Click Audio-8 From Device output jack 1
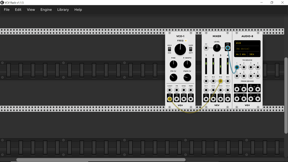The height and width of the screenshot is (162, 288). pos(237,89)
